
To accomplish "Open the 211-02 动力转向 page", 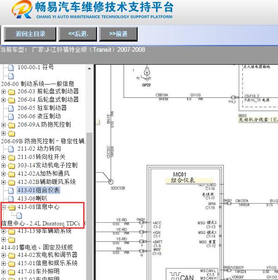I will (39, 149).
